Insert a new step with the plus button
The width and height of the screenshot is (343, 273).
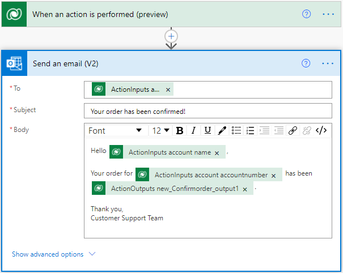pyautogui.click(x=171, y=36)
